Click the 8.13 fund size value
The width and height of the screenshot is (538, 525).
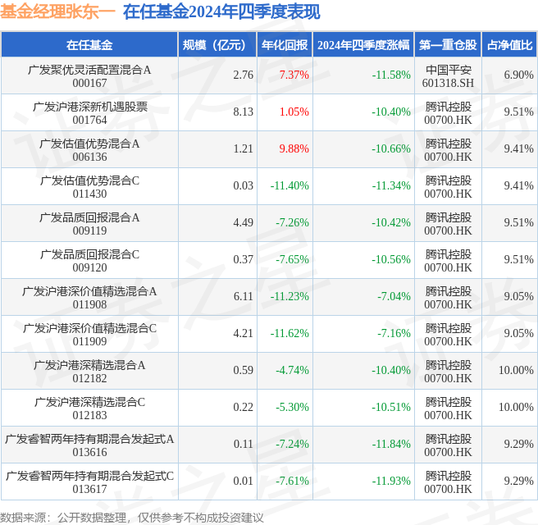coord(244,112)
